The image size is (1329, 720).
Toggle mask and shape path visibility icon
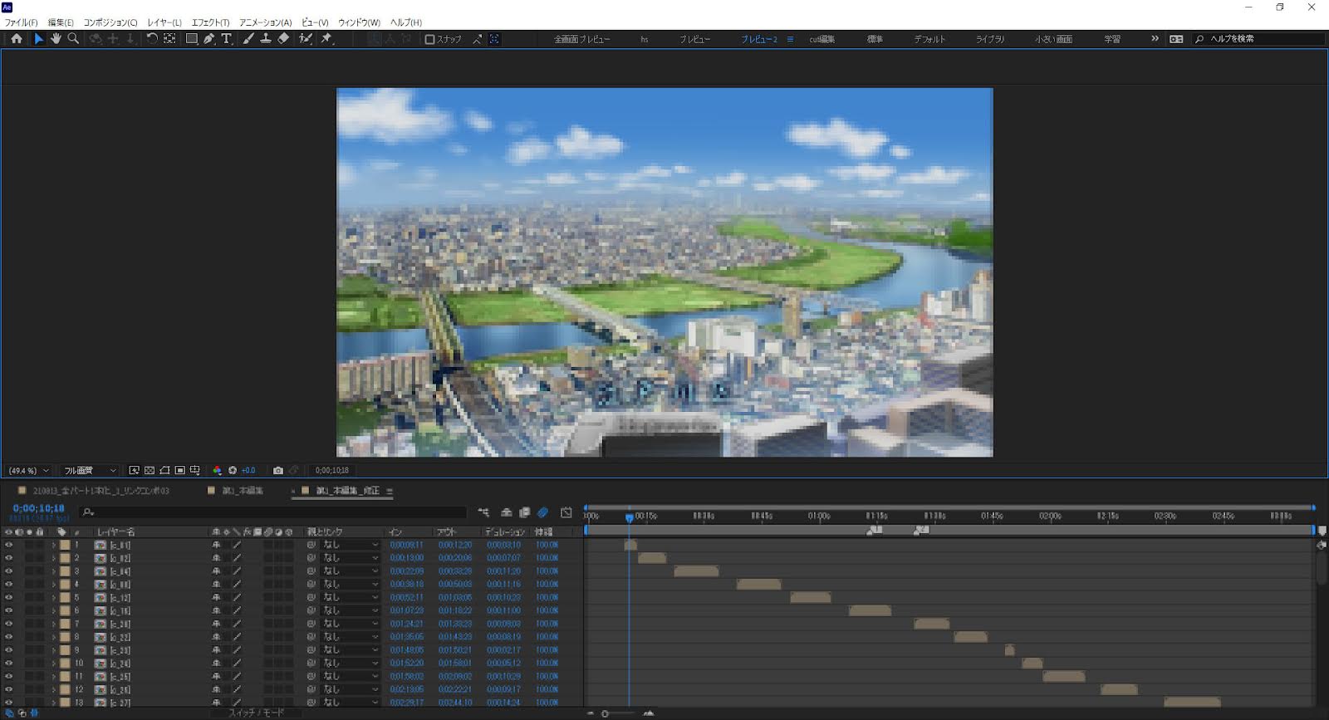click(164, 470)
